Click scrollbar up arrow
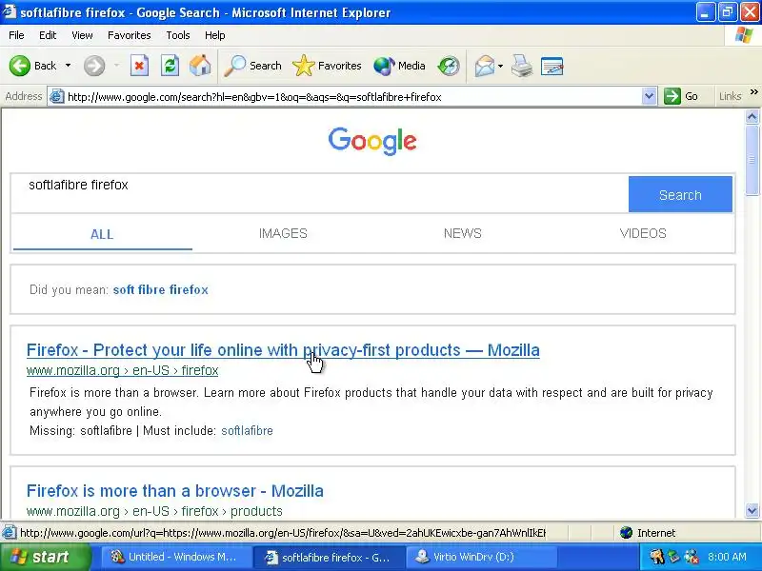This screenshot has height=571, width=762. (x=752, y=116)
